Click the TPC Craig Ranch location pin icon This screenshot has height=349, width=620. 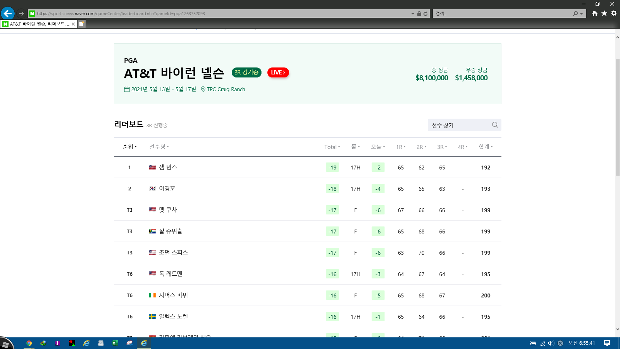tap(203, 89)
